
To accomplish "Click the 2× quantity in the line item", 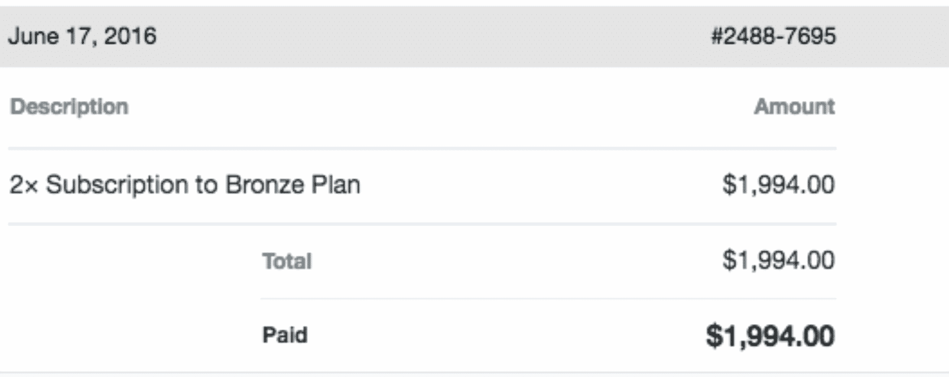I will pyautogui.click(x=23, y=185).
